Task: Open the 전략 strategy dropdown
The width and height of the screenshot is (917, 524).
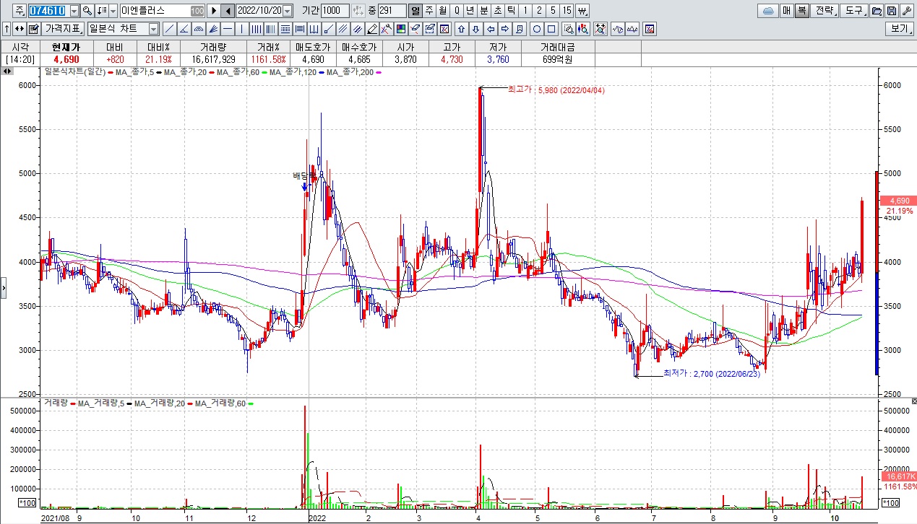Action: tap(825, 11)
